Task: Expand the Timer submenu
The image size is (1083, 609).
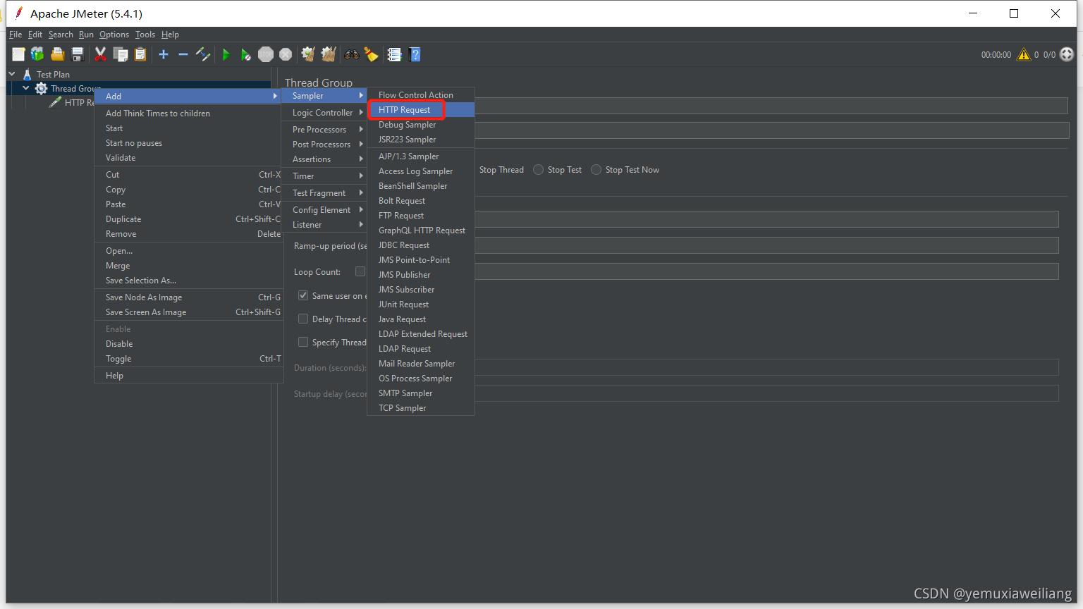Action: click(x=325, y=176)
